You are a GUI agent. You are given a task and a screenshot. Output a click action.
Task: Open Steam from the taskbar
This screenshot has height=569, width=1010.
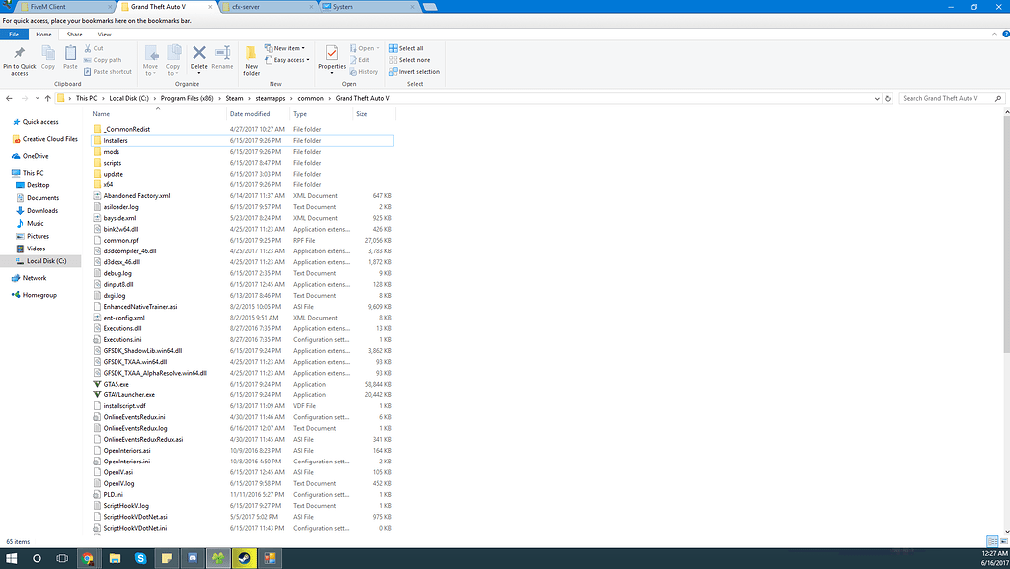click(242, 557)
